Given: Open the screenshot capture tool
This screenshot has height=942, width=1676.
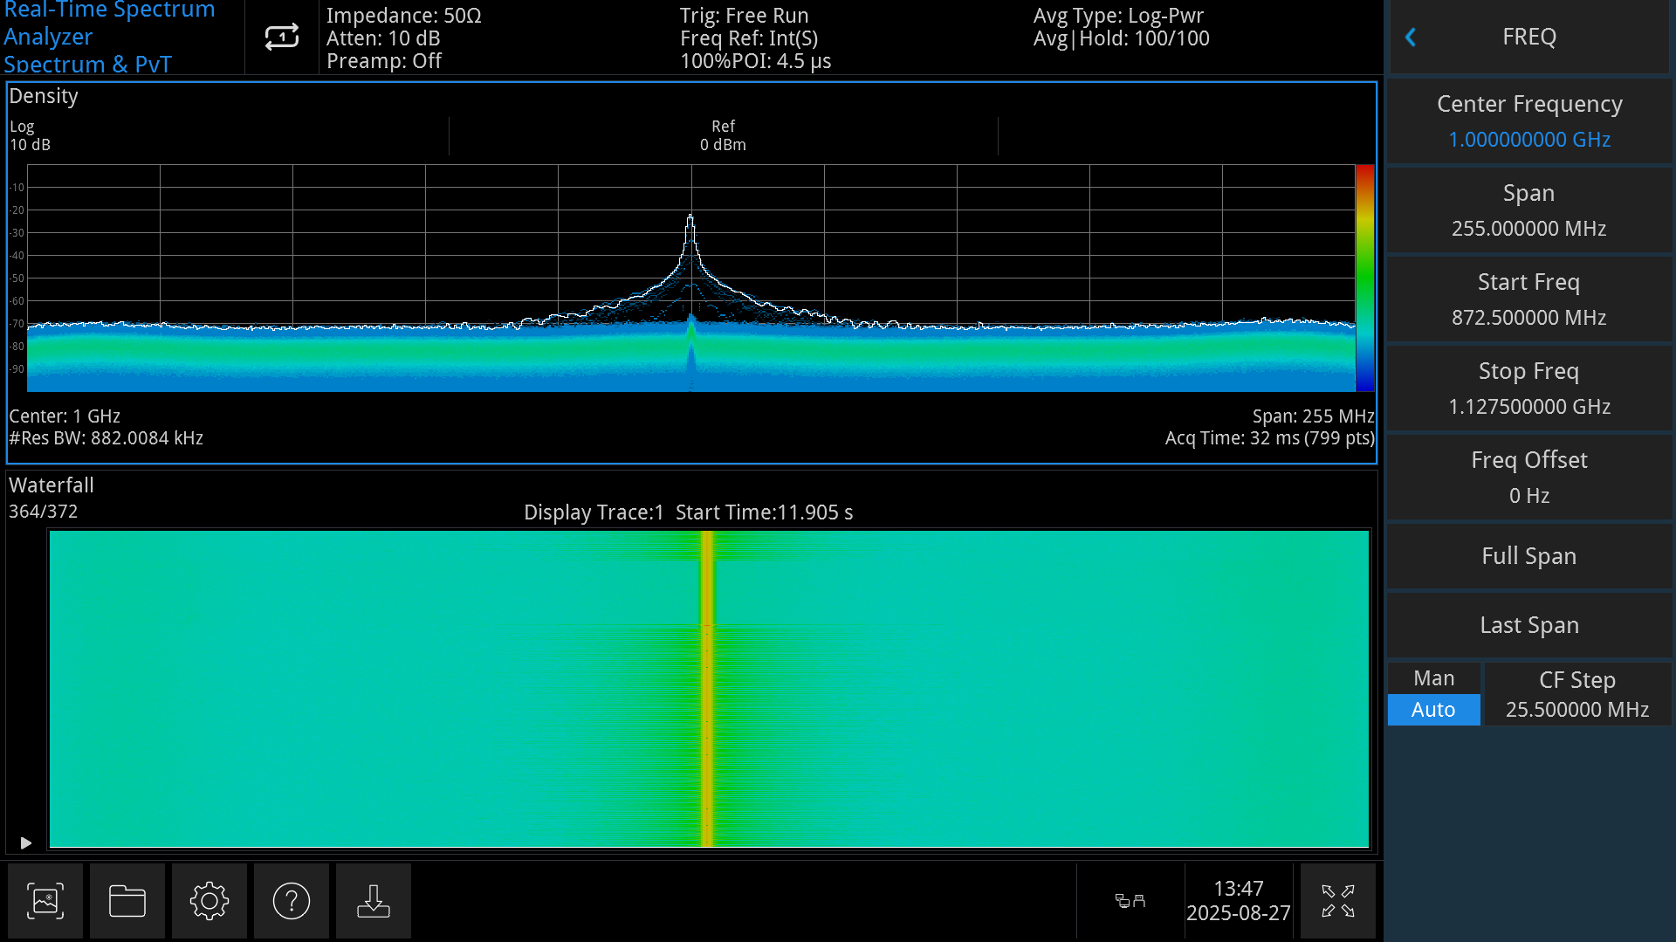Looking at the screenshot, I should pos(45,900).
